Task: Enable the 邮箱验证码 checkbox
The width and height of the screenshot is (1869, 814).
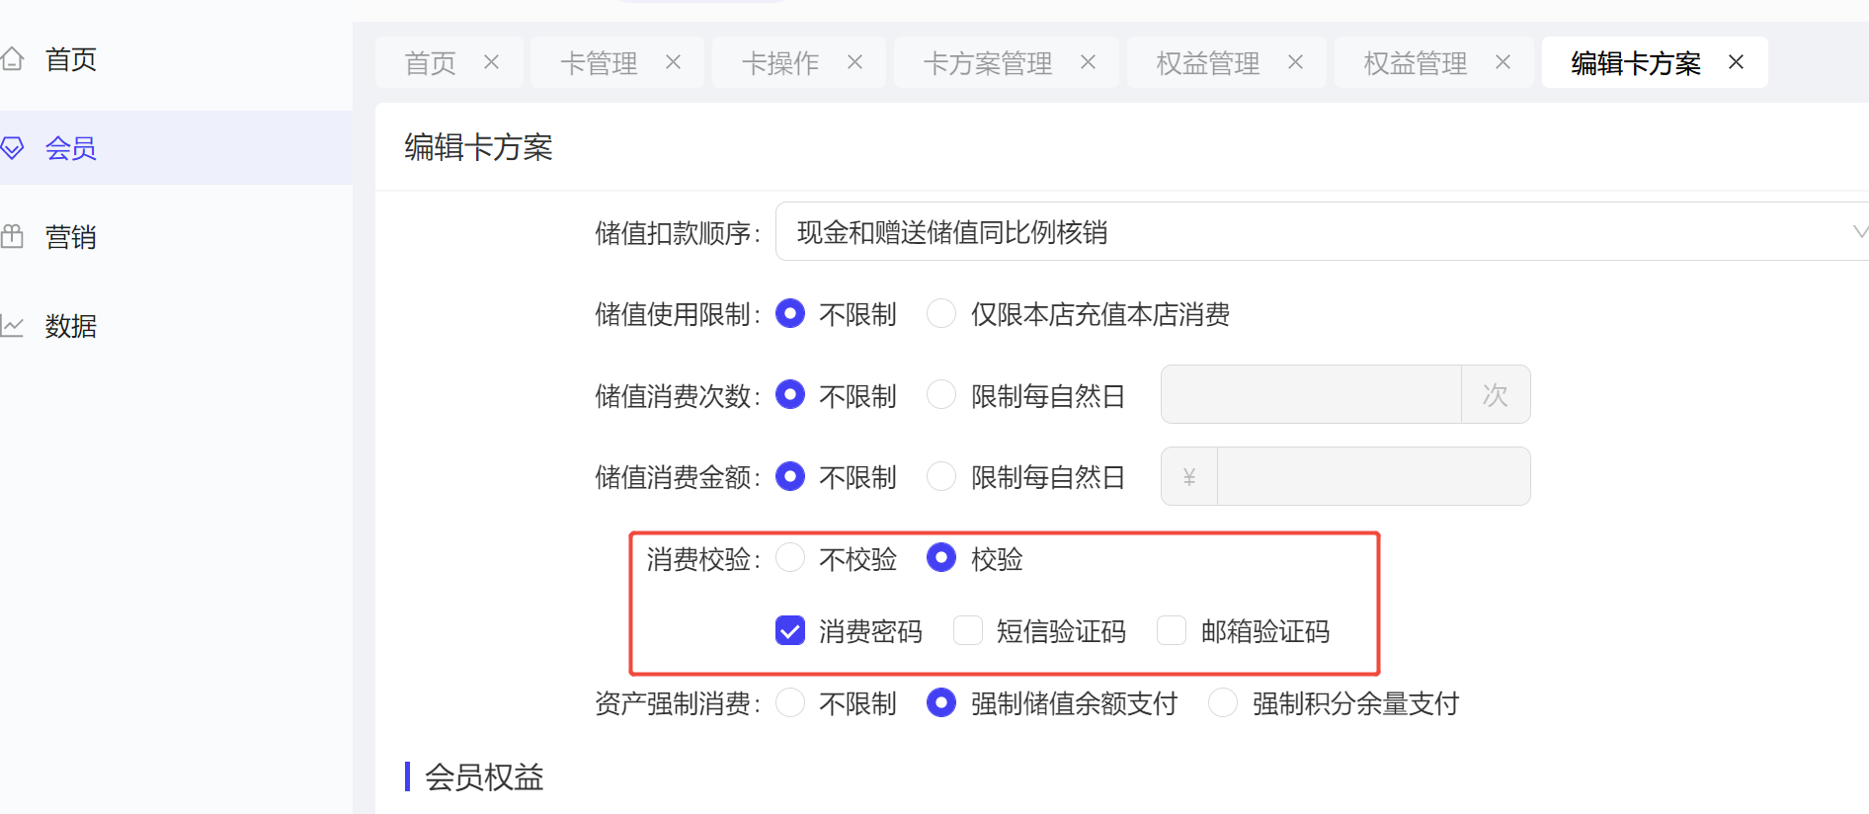Action: click(x=1172, y=630)
